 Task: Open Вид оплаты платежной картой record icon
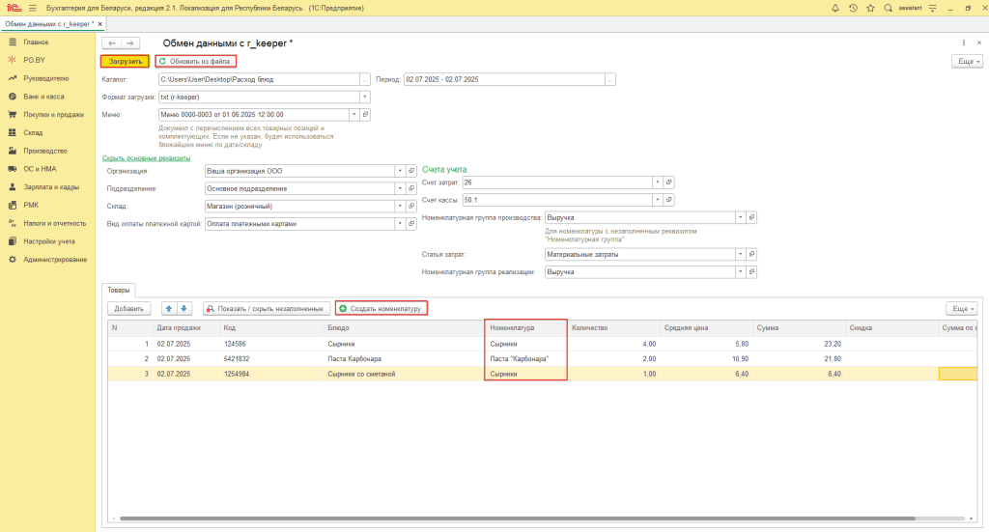(411, 224)
